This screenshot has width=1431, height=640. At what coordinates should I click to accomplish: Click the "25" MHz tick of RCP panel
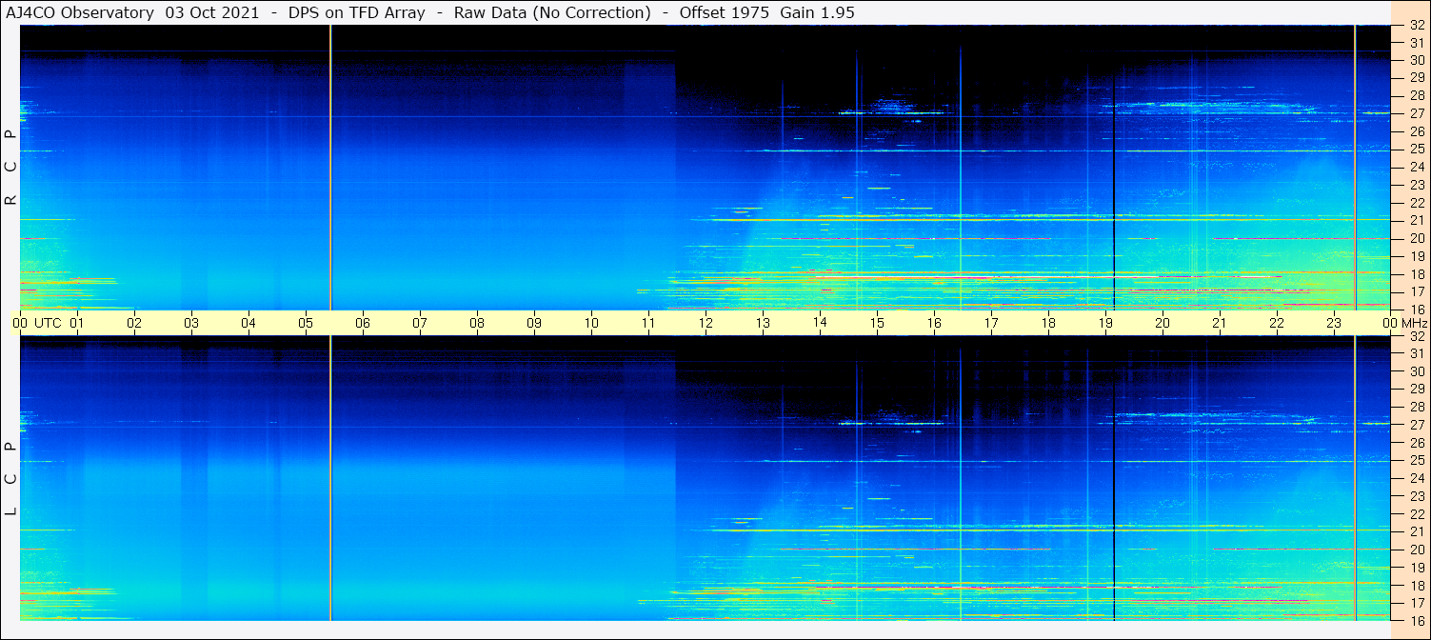(x=1417, y=150)
